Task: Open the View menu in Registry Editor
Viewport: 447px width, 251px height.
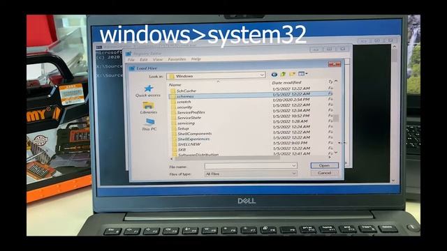Action: click(158, 59)
